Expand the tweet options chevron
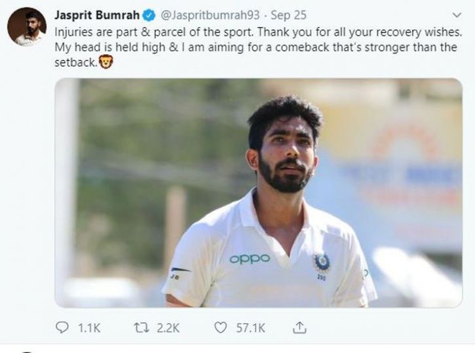Screen dimensions: 475x353 [457, 15]
